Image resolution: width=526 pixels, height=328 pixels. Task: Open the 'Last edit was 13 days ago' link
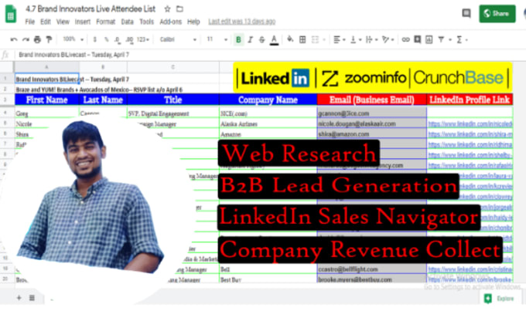coord(242,22)
